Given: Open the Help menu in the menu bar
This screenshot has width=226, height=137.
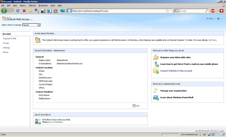Looking at the screenshot, I should (60, 6).
